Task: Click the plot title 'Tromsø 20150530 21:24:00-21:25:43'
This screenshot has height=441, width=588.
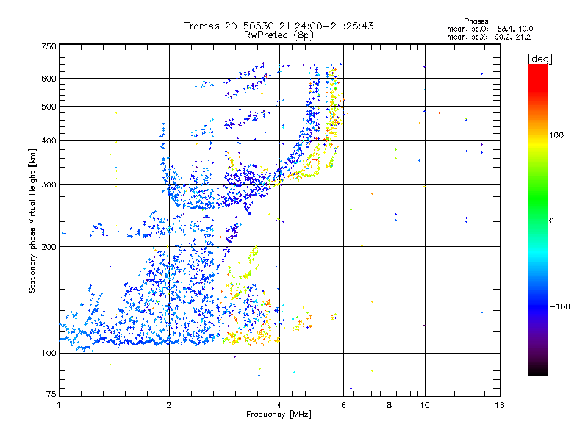Action: 279,26
